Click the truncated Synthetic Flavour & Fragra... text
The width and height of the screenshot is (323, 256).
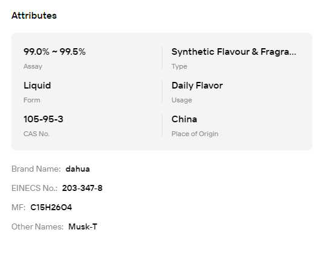(x=234, y=52)
